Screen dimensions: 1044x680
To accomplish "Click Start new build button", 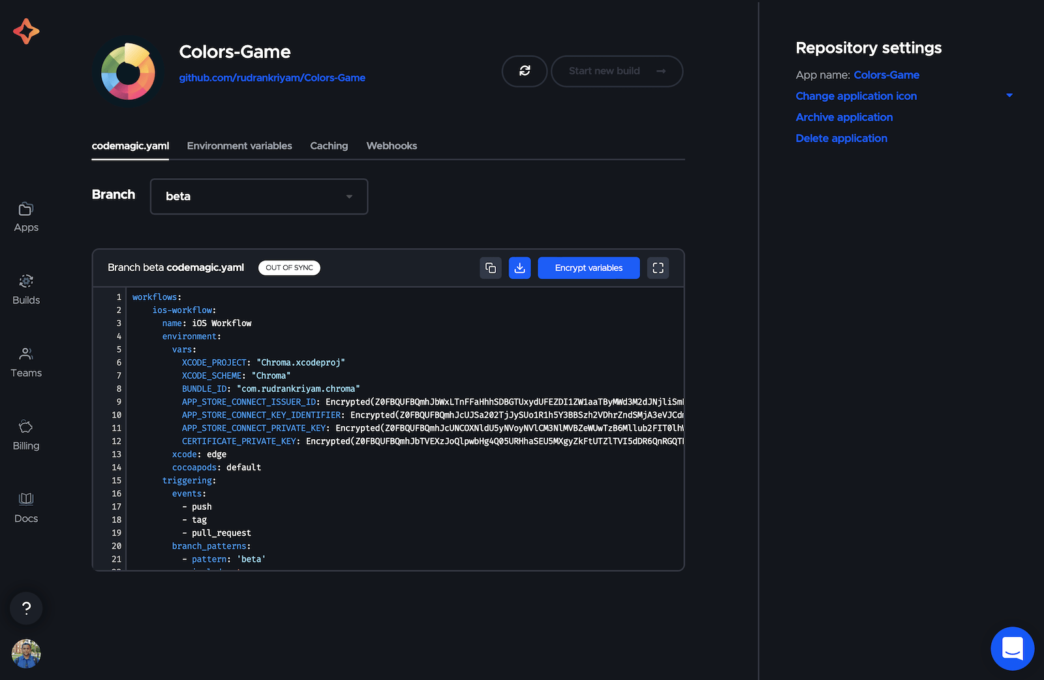I will pos(617,71).
